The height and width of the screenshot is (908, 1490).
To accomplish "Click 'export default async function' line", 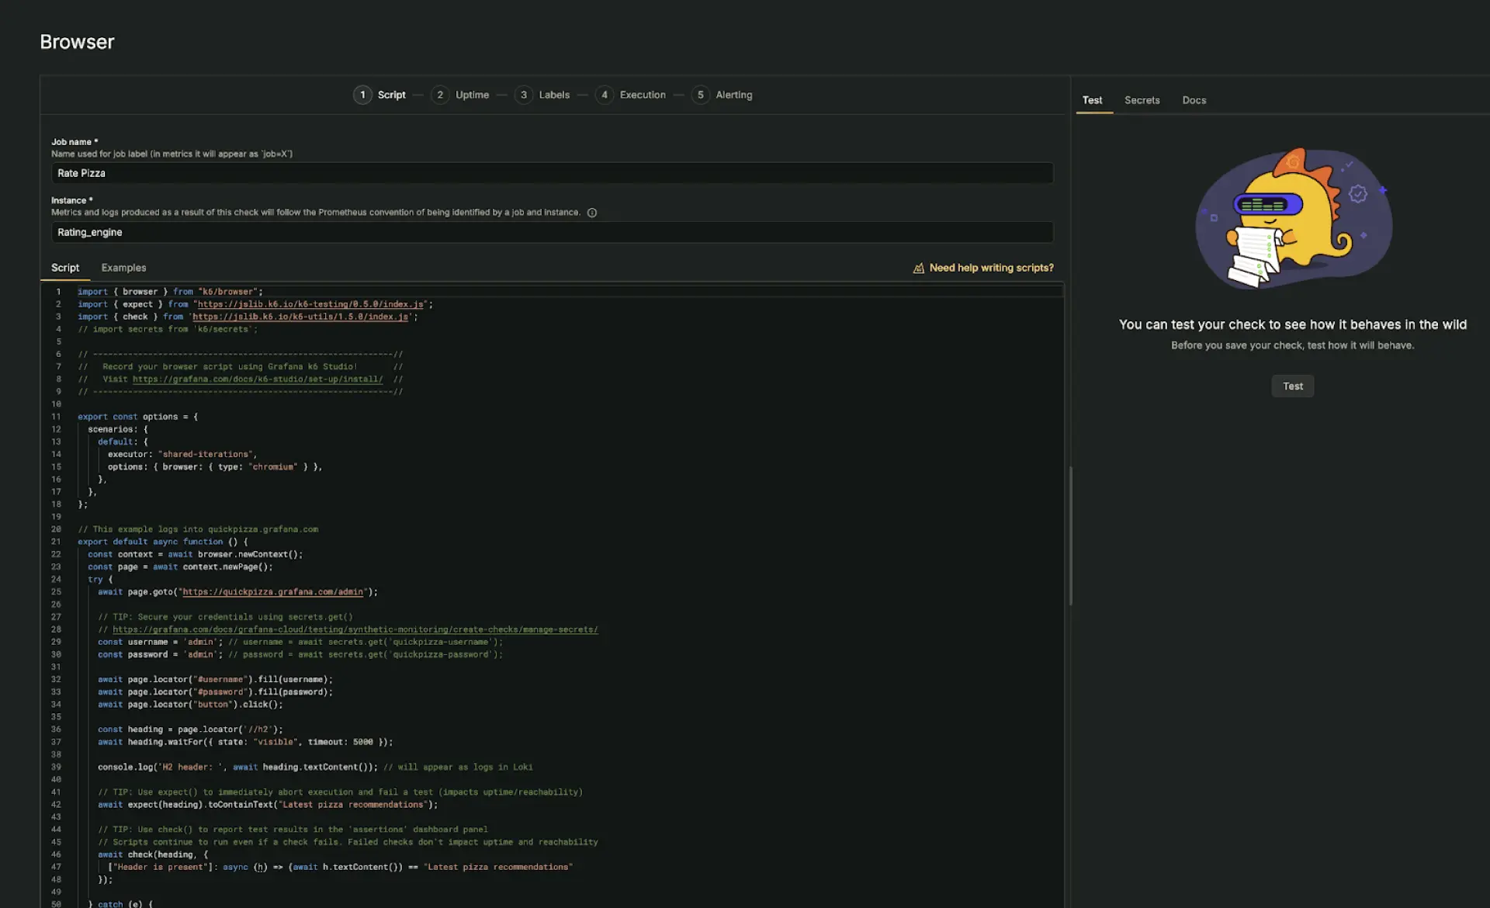I will tap(163, 542).
